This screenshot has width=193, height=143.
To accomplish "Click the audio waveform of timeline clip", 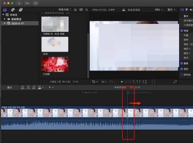I will [x=97, y=123].
